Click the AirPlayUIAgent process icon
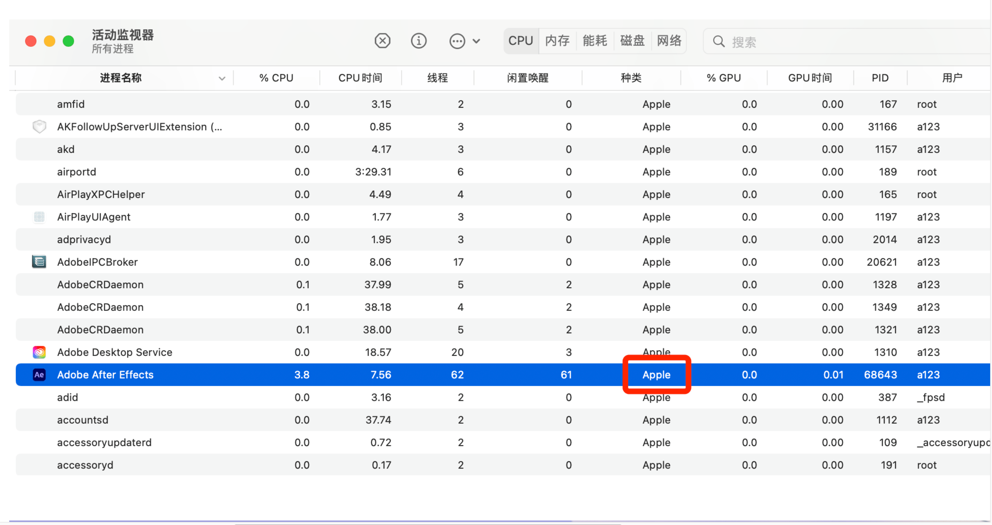Screen dimensions: 992x525 click(39, 217)
